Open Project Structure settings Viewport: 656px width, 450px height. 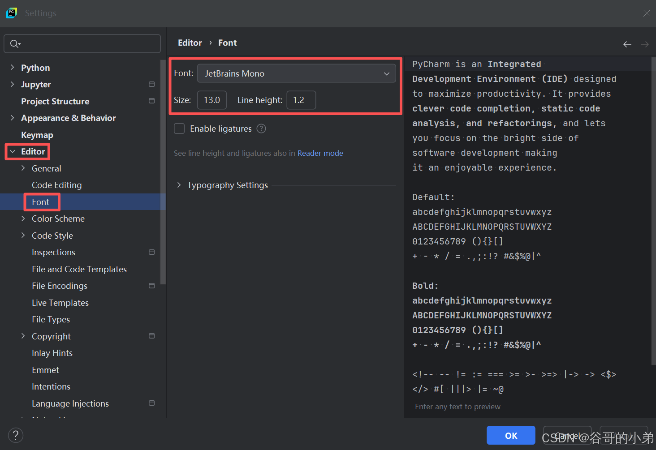pyautogui.click(x=55, y=101)
